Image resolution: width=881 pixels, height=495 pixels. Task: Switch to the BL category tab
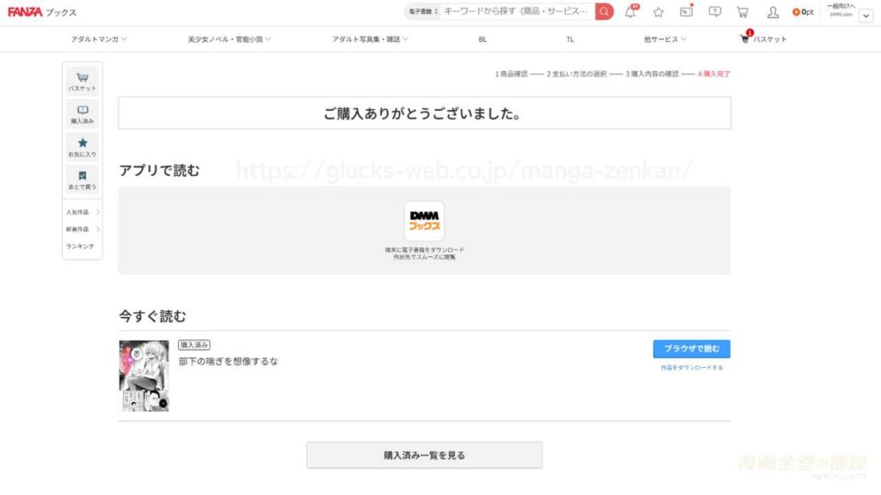(x=482, y=39)
